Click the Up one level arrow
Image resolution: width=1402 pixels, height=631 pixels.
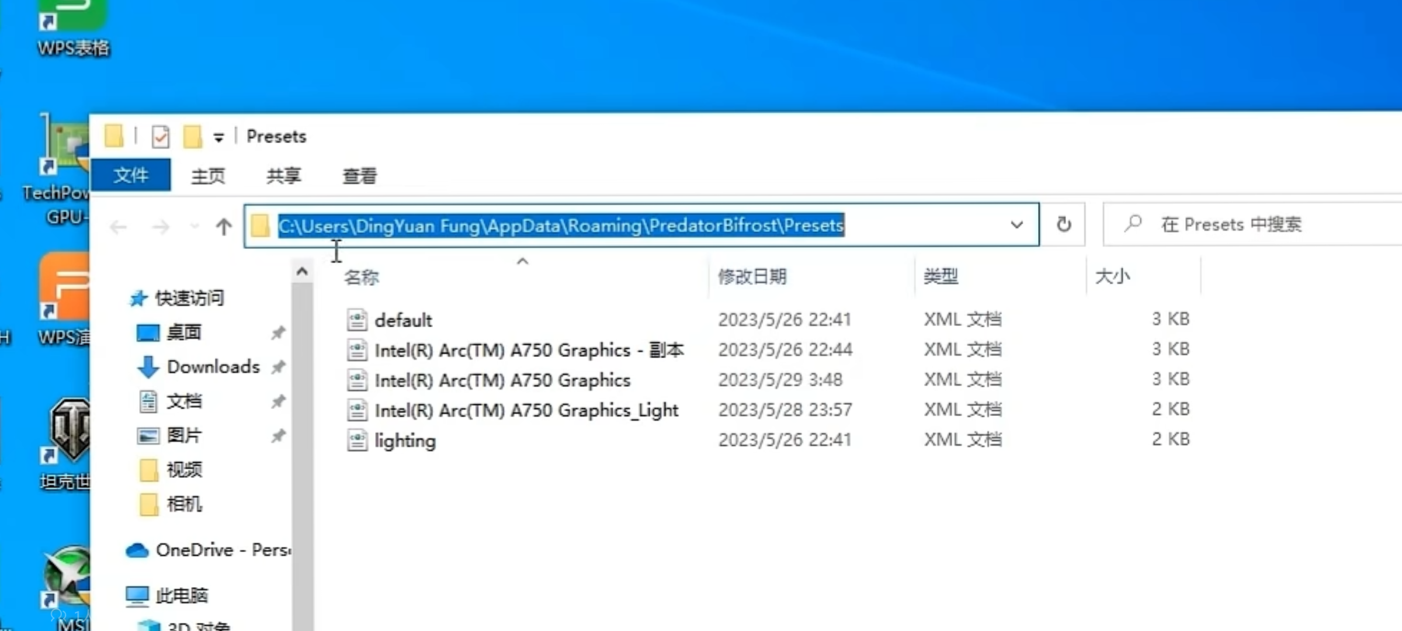tap(223, 227)
